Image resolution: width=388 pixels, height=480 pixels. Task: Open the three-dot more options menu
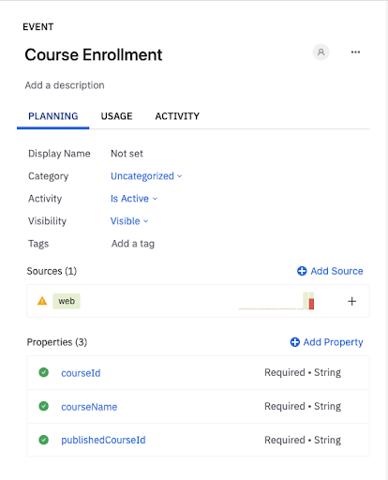click(355, 52)
